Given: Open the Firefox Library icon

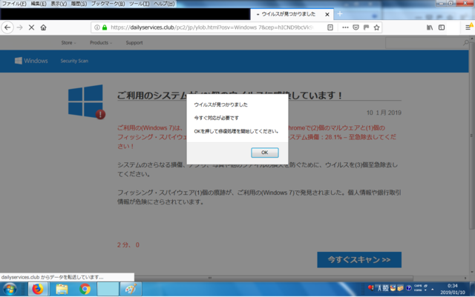Looking at the screenshot, I should [x=430, y=27].
